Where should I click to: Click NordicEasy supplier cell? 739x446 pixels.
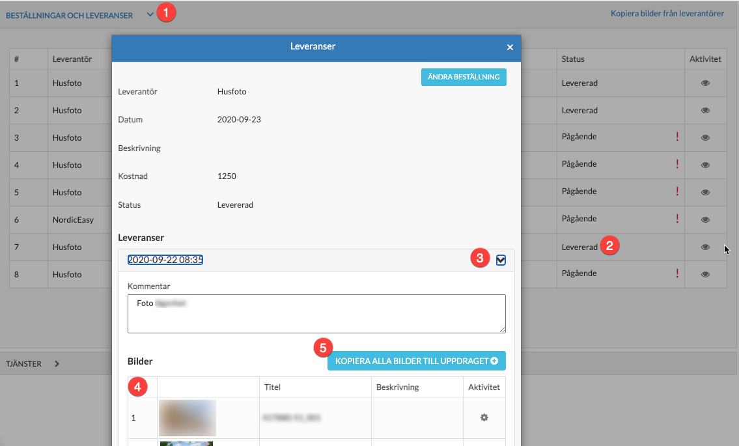(73, 219)
